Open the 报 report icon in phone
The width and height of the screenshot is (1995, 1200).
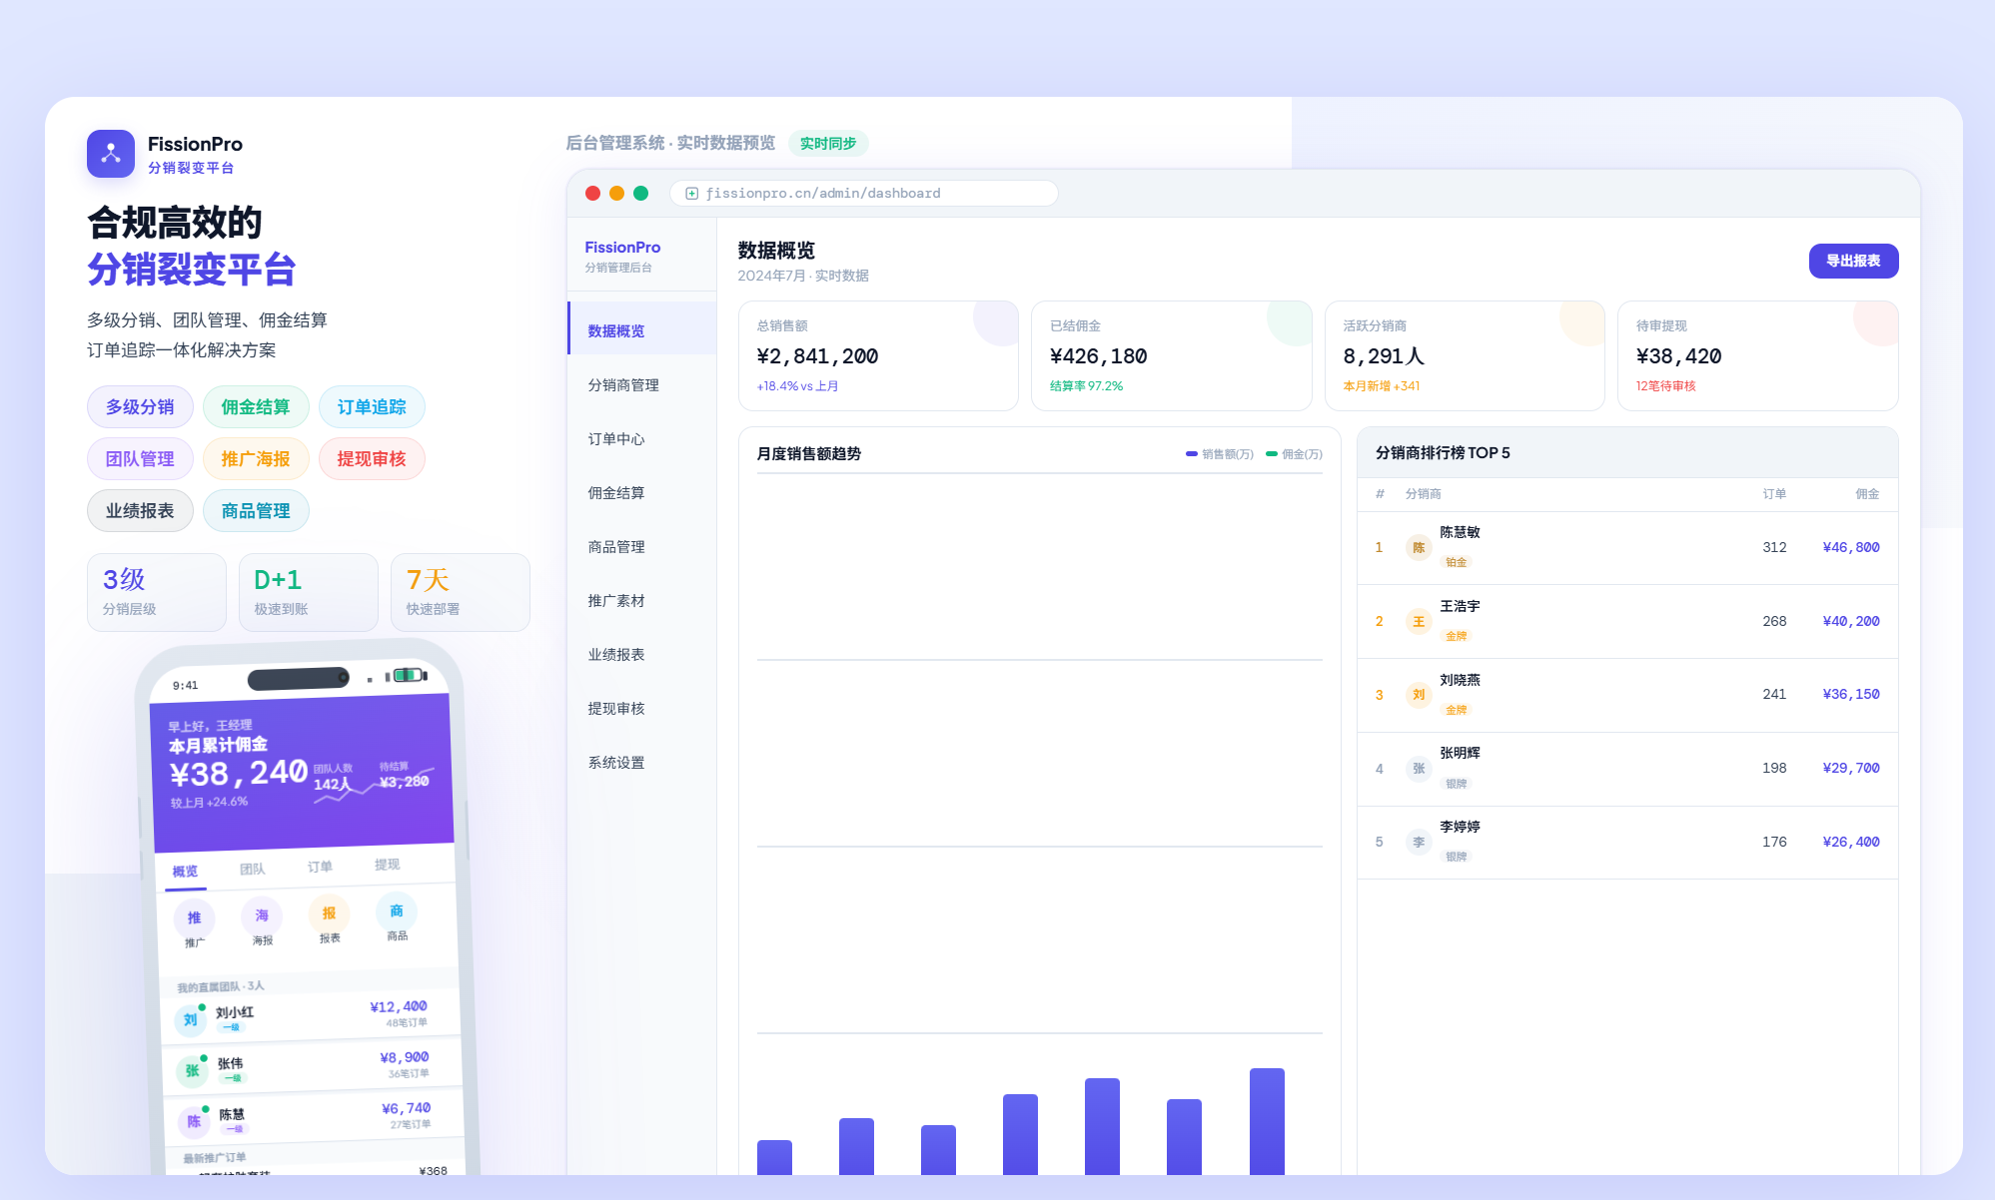pyautogui.click(x=329, y=913)
